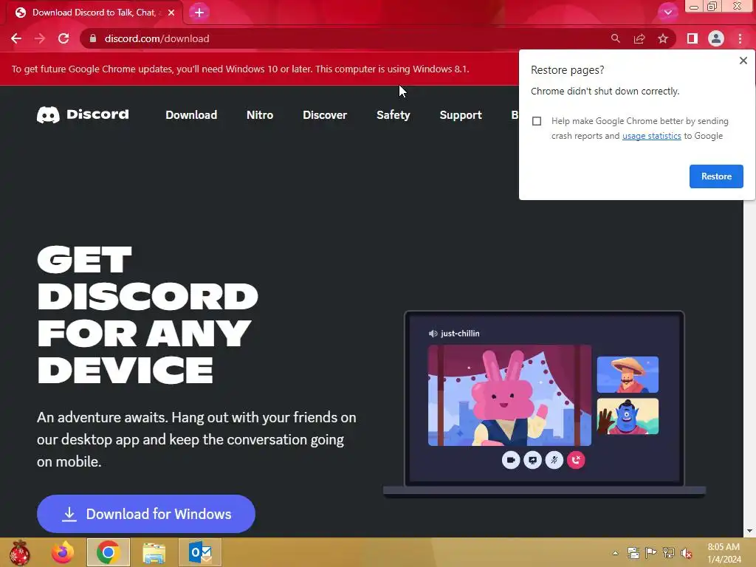Open Chrome's three-dot menu
This screenshot has width=756, height=567.
740,38
